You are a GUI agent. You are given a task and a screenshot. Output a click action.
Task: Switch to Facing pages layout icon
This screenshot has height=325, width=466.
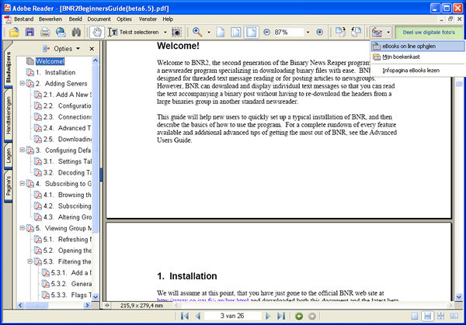coord(454,316)
